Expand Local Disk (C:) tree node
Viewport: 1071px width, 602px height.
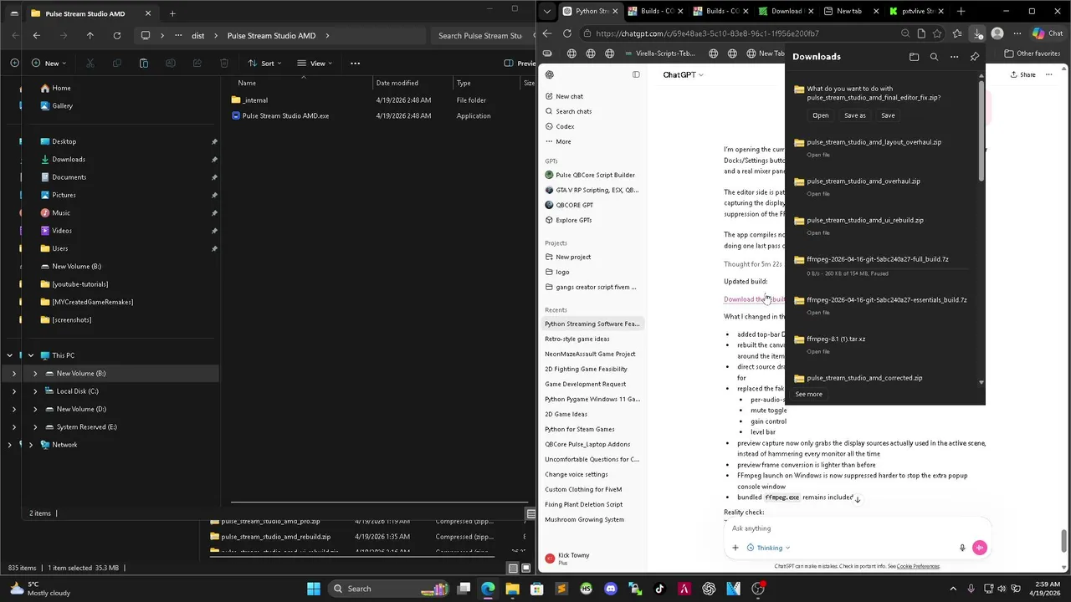tap(35, 391)
